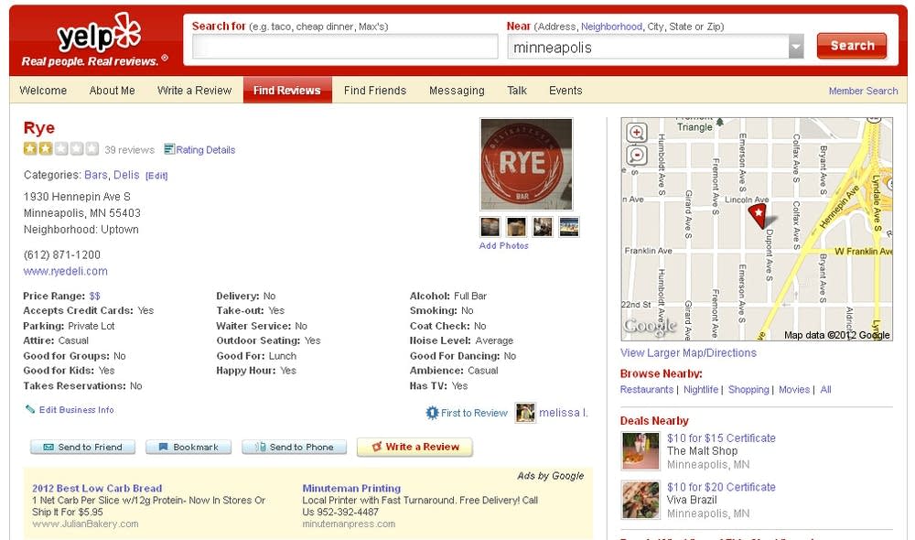Click the First to Review badge icon

[432, 413]
